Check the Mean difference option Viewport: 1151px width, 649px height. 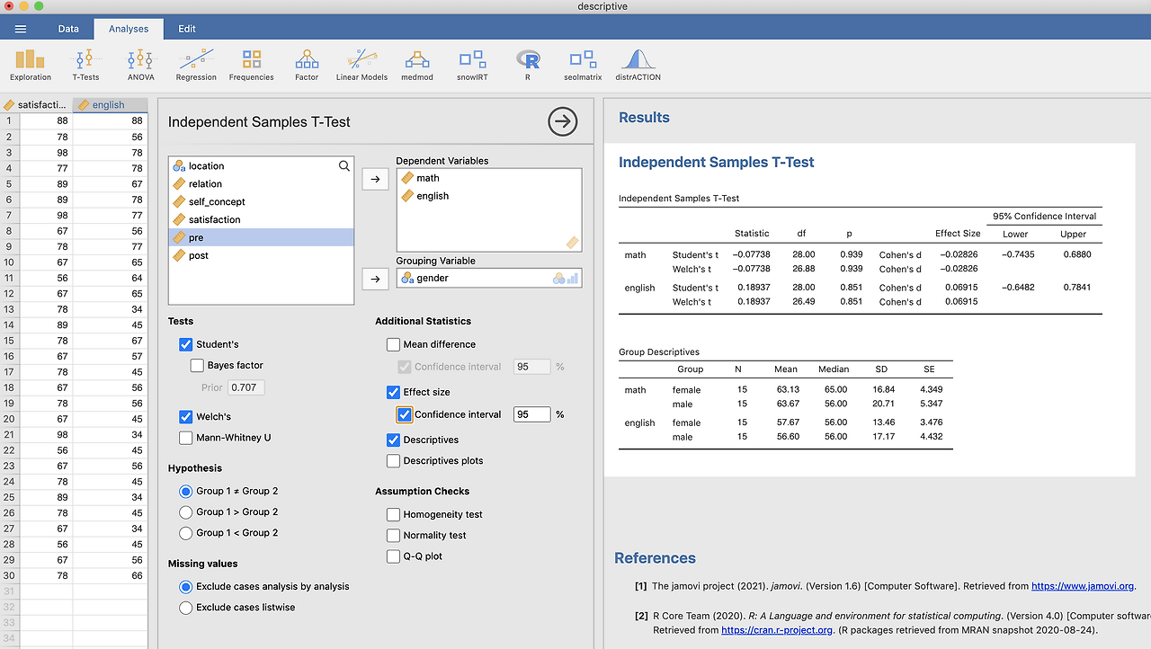[x=393, y=344]
